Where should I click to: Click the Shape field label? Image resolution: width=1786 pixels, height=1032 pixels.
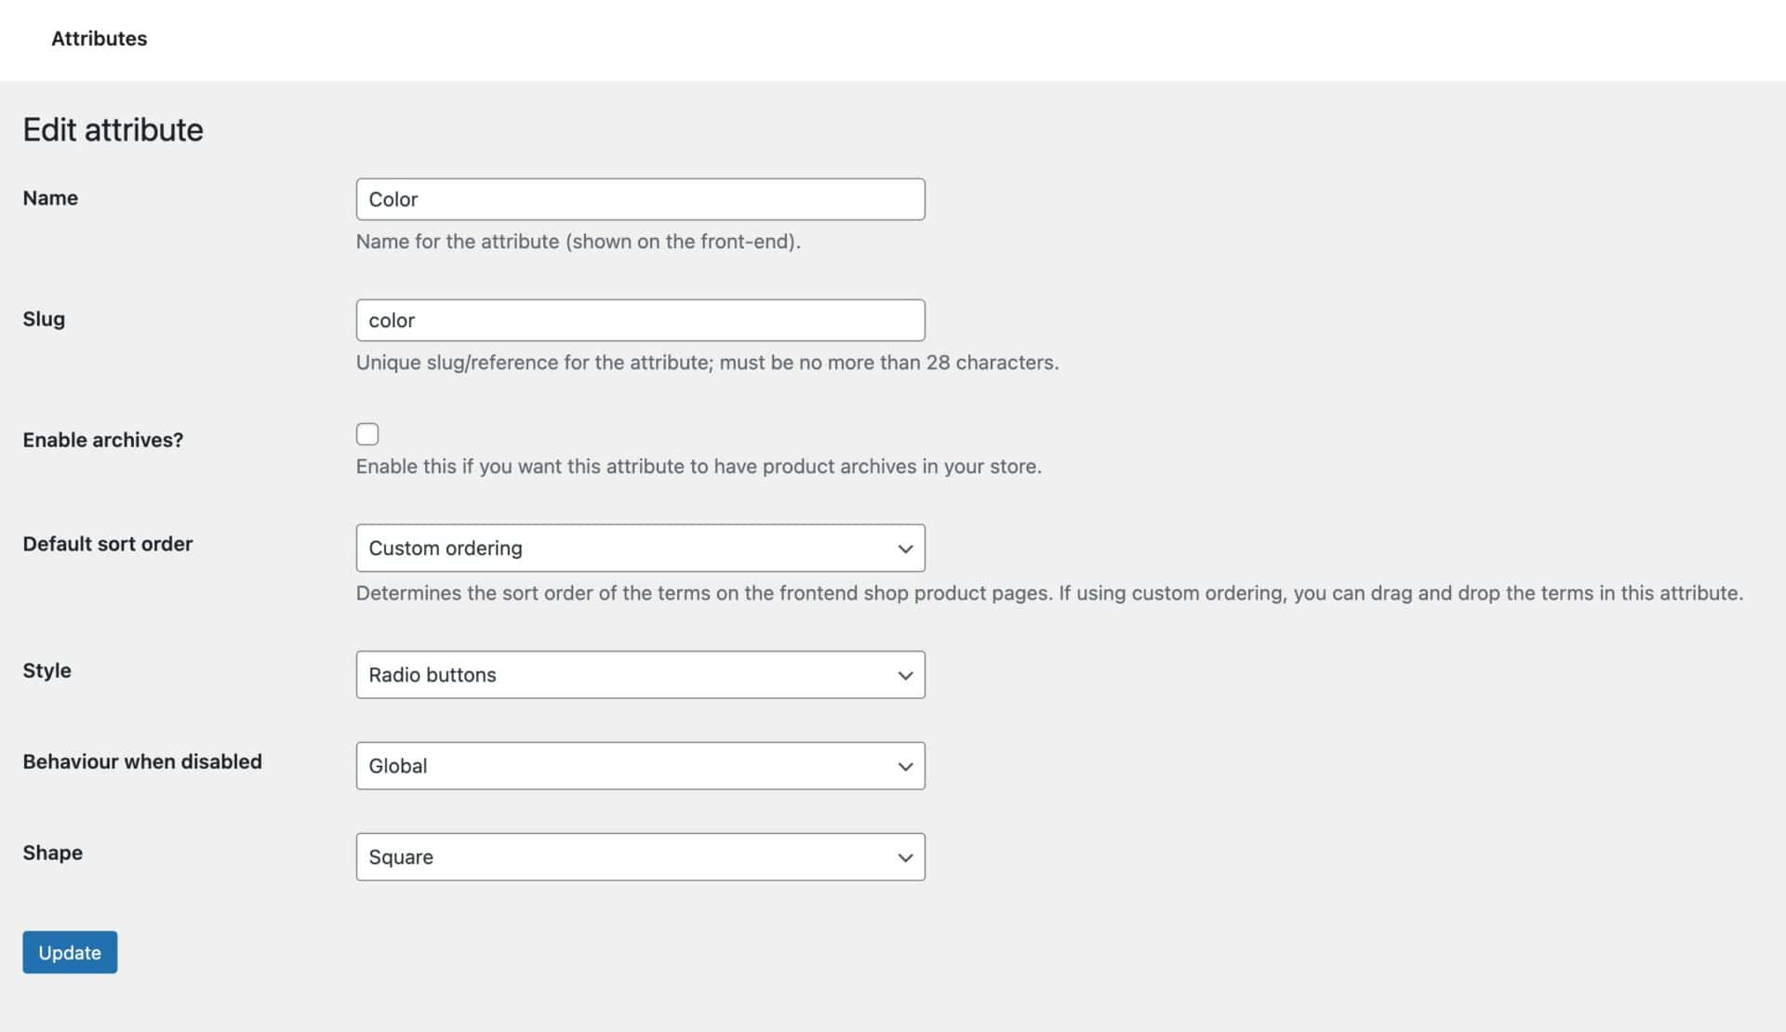click(52, 853)
